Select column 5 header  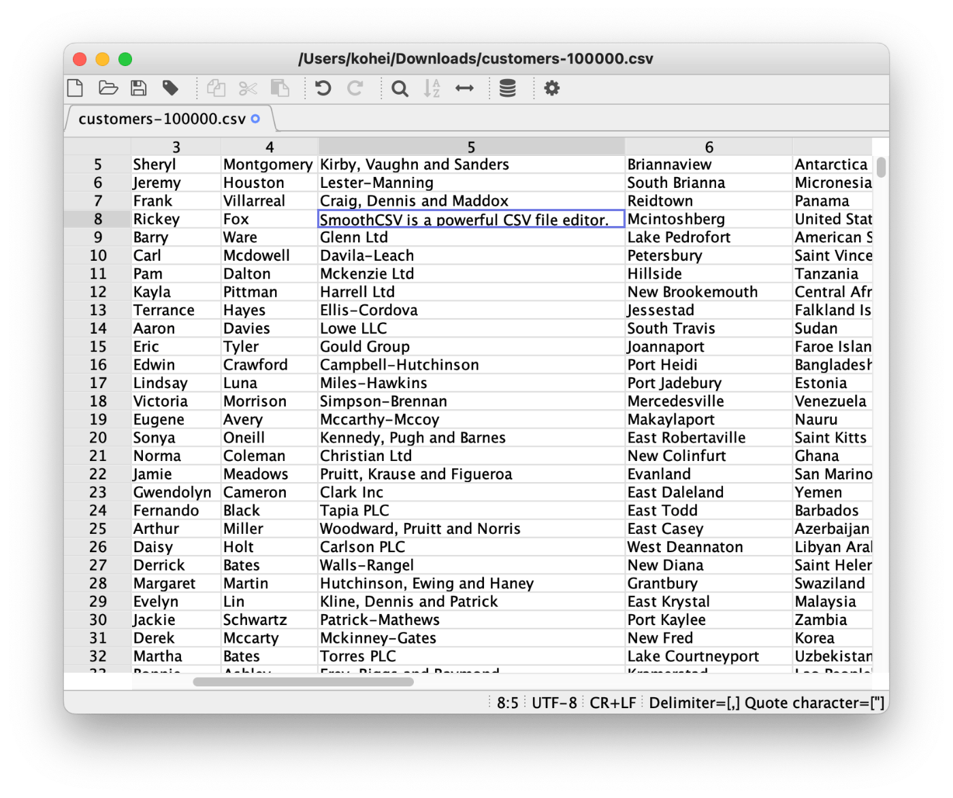pyautogui.click(x=471, y=147)
